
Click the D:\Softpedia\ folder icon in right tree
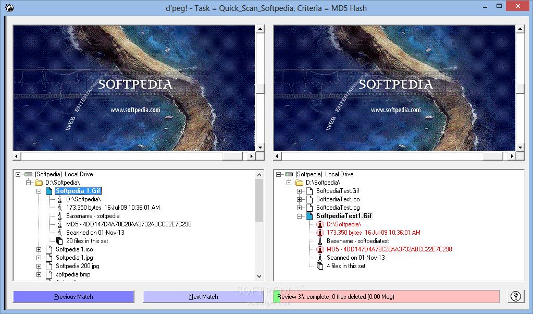(x=299, y=183)
